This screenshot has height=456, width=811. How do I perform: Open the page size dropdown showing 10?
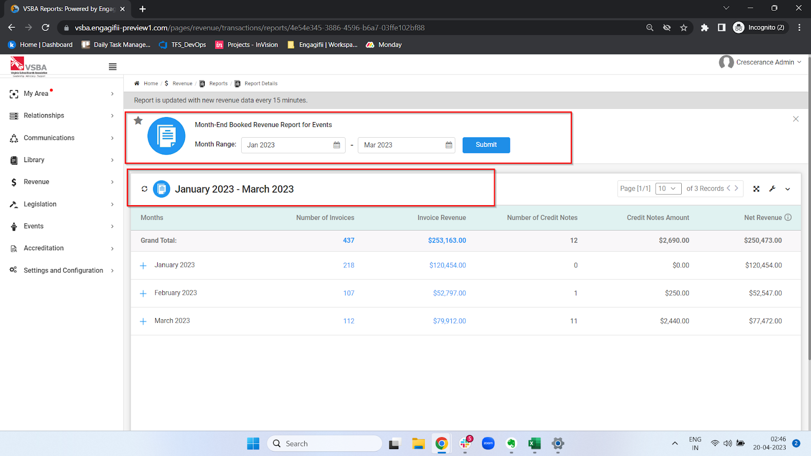click(x=668, y=188)
